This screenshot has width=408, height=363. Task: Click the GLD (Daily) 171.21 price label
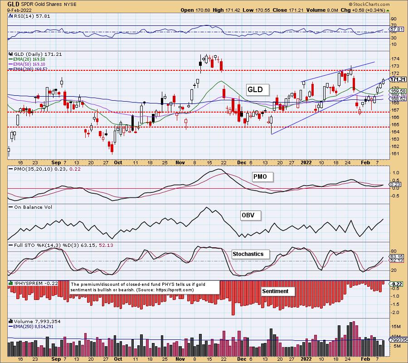[x=38, y=54]
